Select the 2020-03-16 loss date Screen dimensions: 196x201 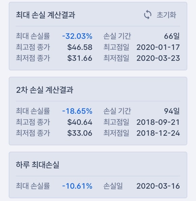(158, 186)
